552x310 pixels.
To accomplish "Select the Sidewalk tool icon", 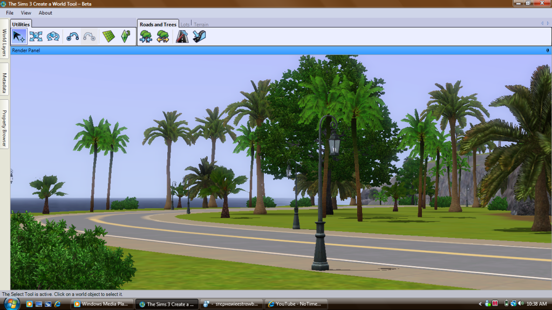I will pyautogui.click(x=199, y=37).
